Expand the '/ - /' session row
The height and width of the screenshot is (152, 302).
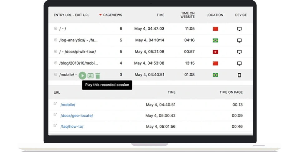point(56,28)
